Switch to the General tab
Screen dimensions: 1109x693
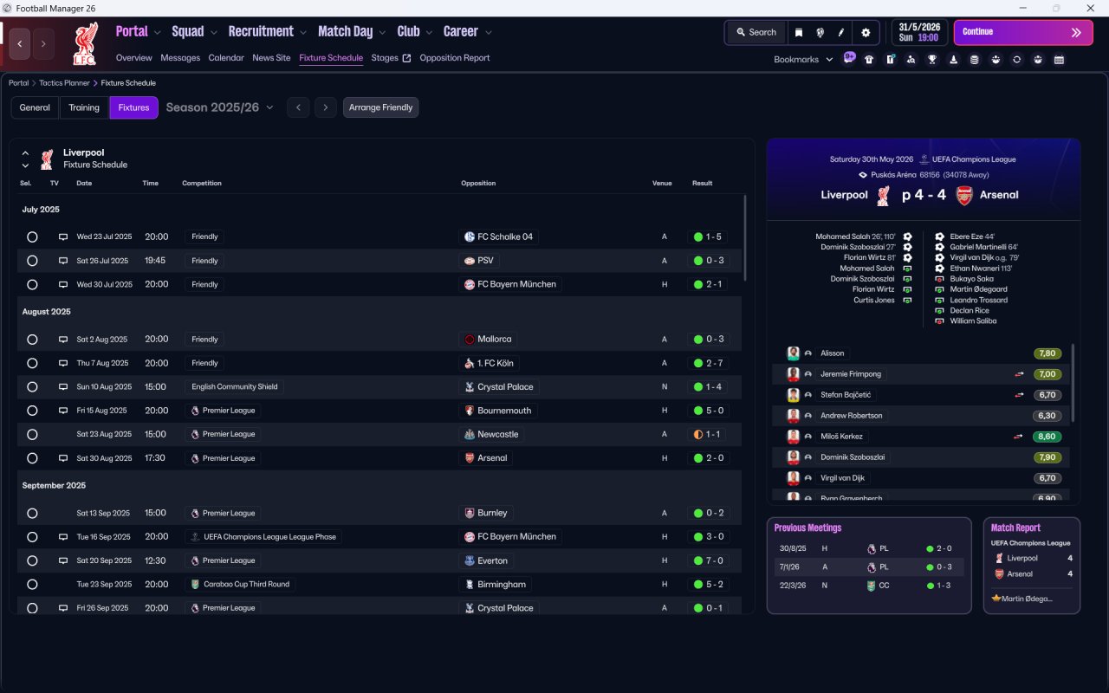tap(35, 107)
